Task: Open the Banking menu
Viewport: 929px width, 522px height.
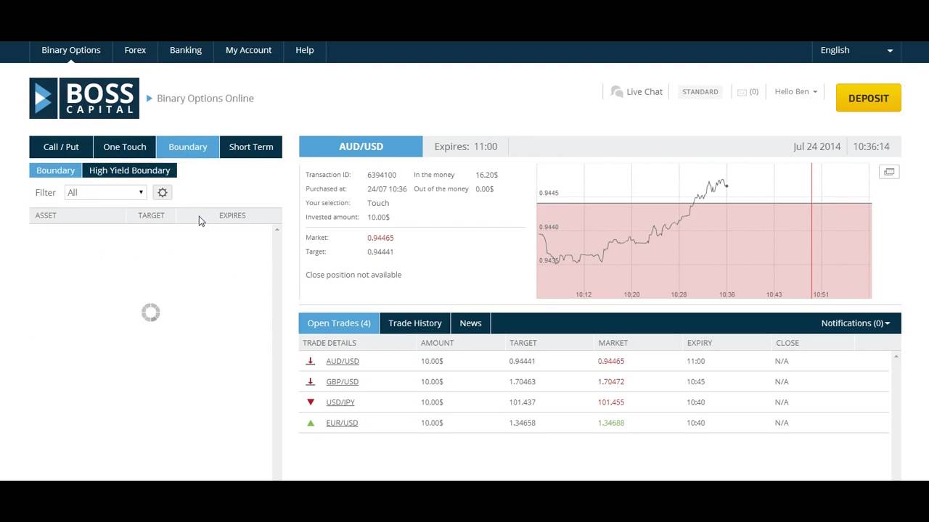Action: pyautogui.click(x=186, y=50)
